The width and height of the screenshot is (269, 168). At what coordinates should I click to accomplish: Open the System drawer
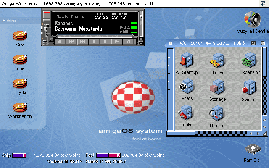tap(249, 87)
